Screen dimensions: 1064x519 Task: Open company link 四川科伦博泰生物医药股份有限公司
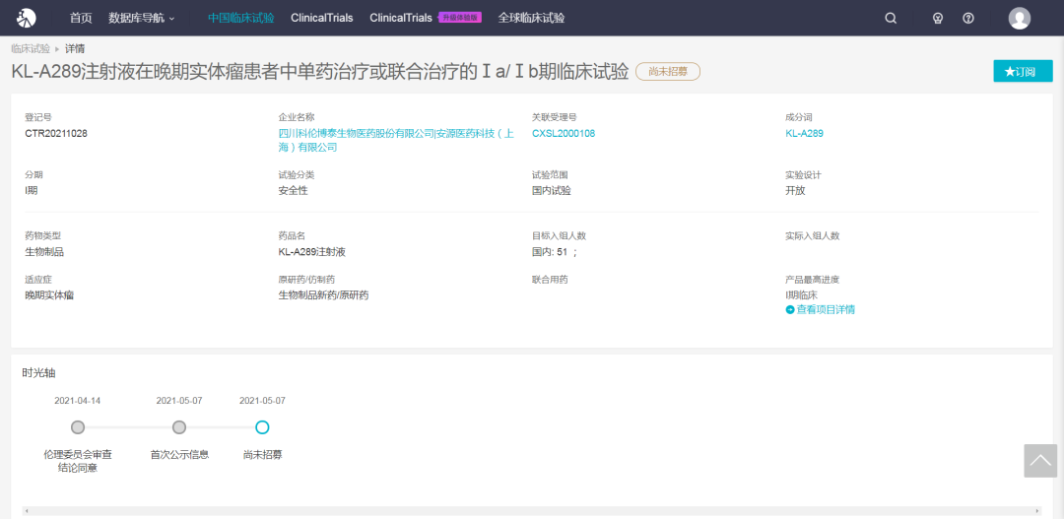356,134
